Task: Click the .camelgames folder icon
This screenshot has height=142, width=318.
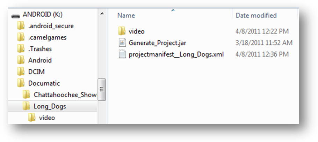Action: pos(21,37)
